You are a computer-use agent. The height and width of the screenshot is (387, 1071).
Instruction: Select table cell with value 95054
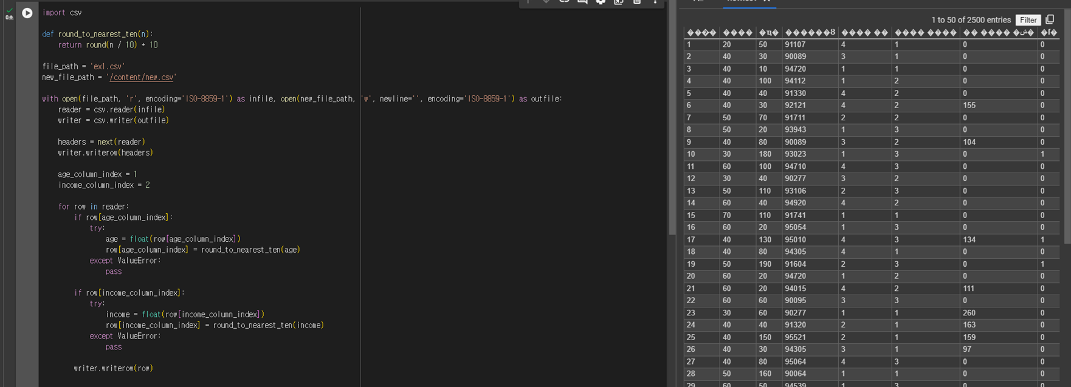810,227
